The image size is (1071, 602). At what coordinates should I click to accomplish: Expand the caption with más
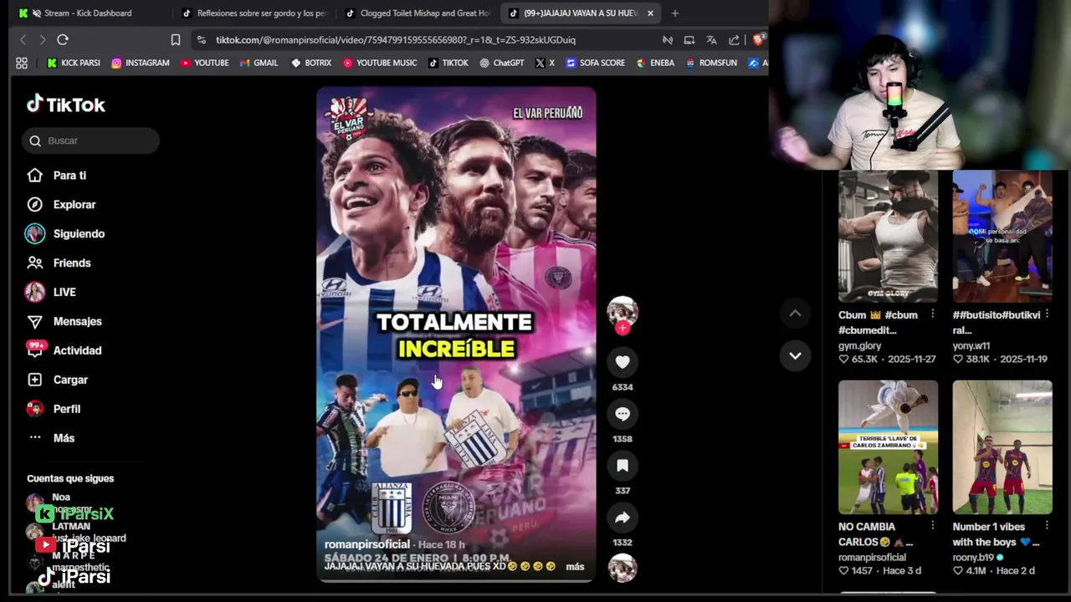point(575,567)
